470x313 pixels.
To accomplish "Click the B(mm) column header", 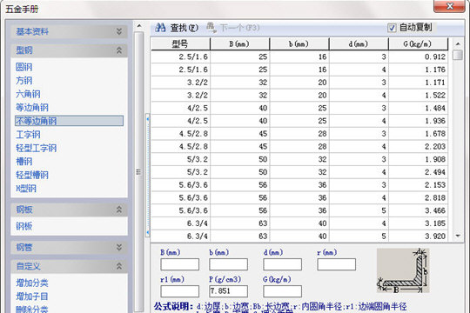I will coord(240,44).
